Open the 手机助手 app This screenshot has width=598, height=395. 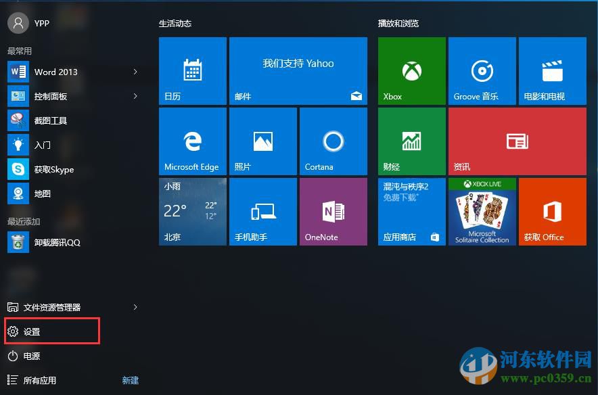(x=262, y=211)
